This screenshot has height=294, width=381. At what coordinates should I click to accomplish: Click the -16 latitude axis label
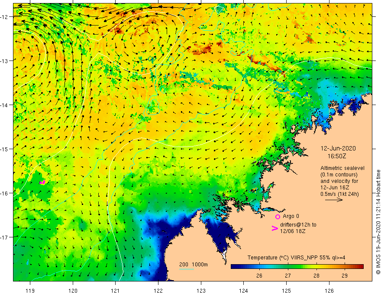(x=4, y=193)
